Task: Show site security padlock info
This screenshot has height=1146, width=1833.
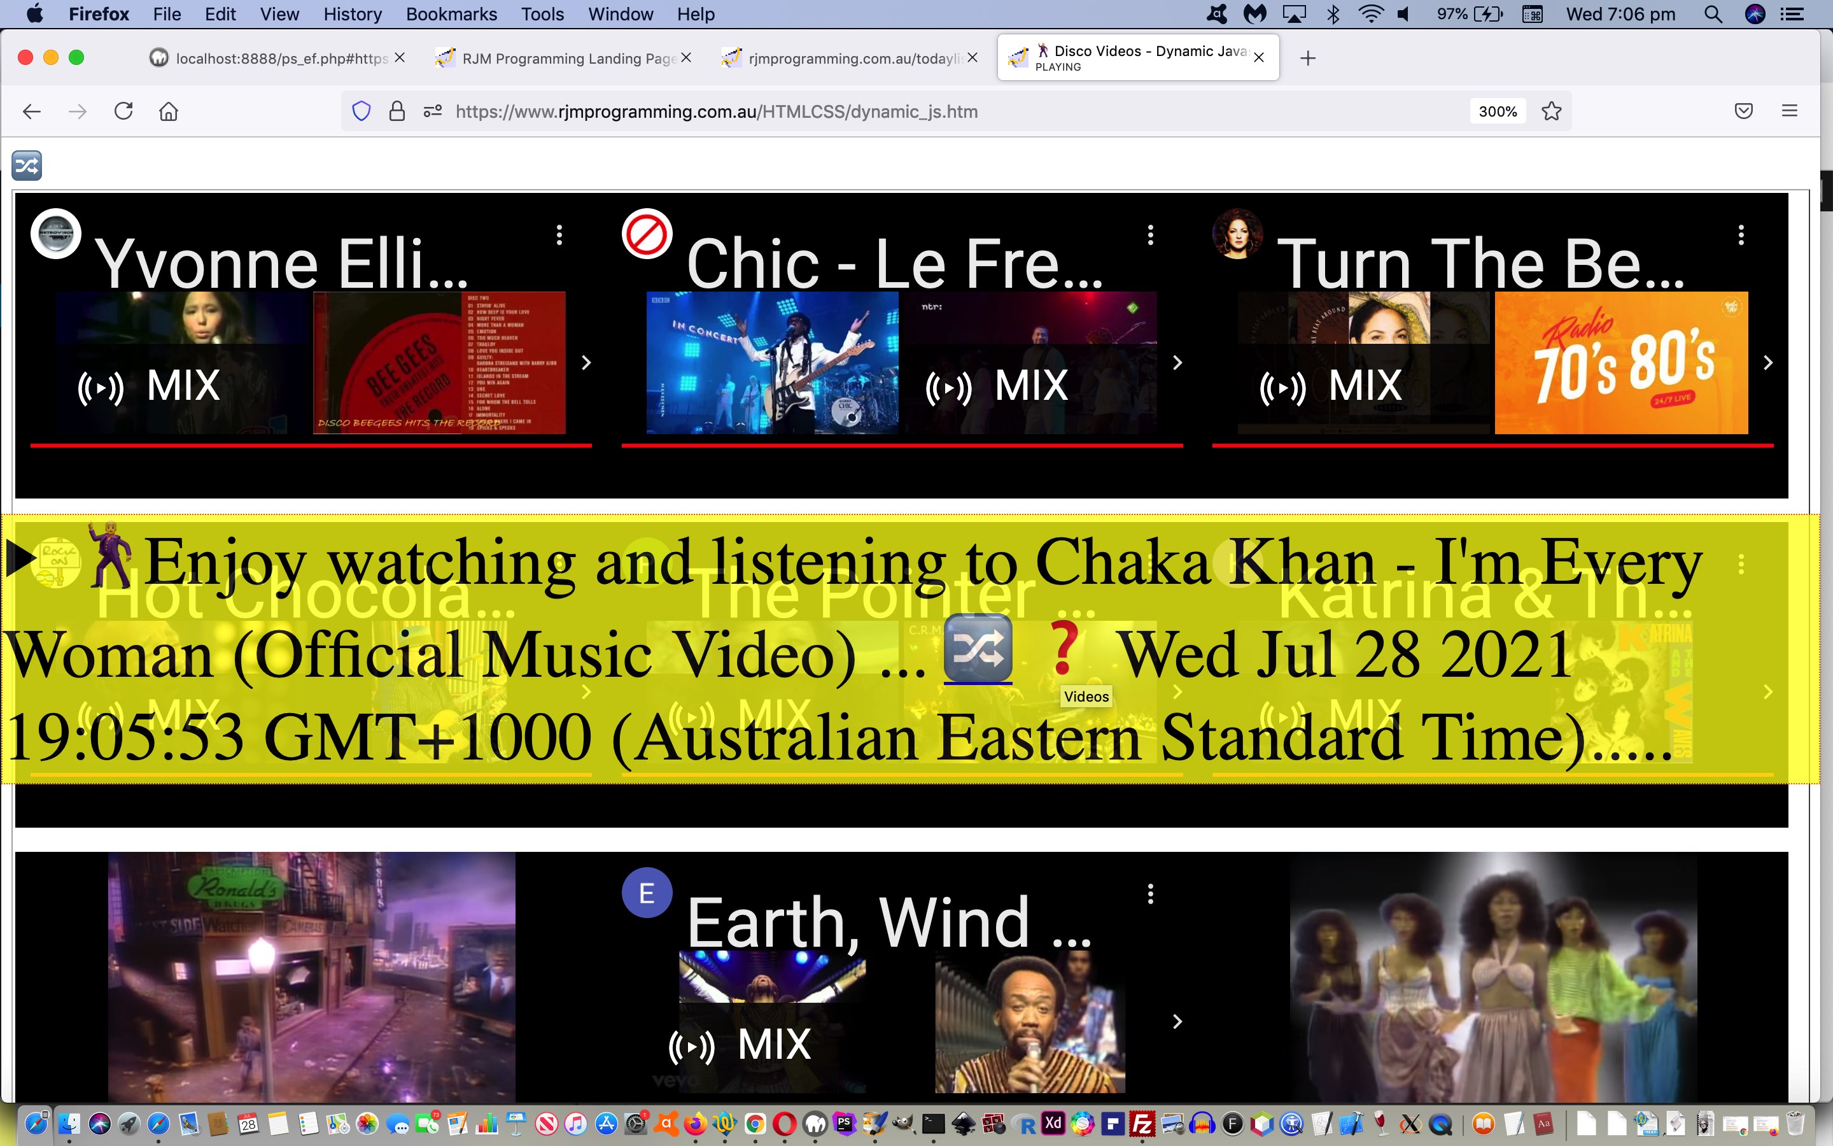Action: [x=397, y=111]
